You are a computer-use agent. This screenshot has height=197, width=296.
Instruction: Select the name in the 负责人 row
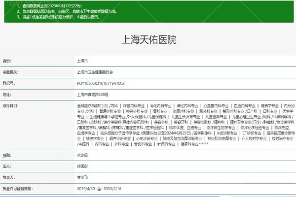[82, 177]
